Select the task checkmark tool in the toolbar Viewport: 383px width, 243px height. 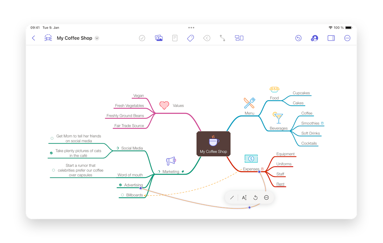tap(142, 38)
